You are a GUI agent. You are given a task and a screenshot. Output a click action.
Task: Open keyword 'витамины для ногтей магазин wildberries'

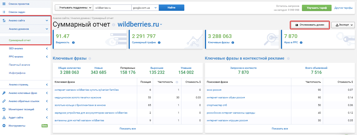click(x=79, y=120)
